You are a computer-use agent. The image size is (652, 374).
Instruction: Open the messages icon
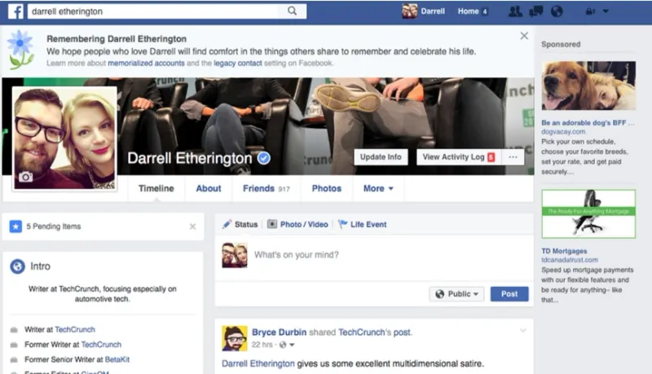pyautogui.click(x=536, y=11)
